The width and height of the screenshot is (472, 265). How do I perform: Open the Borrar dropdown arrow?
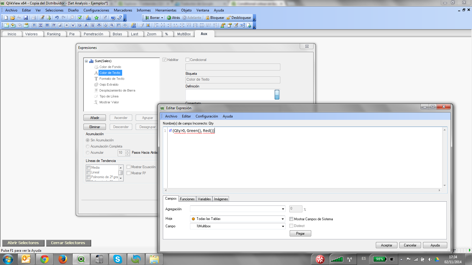162,18
